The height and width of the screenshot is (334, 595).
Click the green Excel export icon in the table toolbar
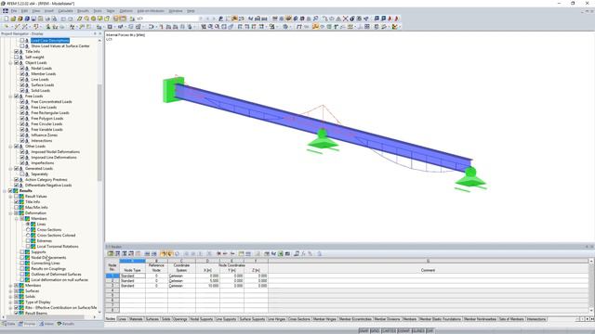pos(281,253)
